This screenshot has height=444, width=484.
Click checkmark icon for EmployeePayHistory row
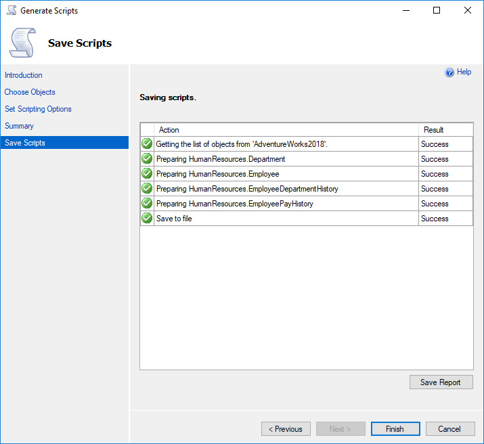point(147,204)
